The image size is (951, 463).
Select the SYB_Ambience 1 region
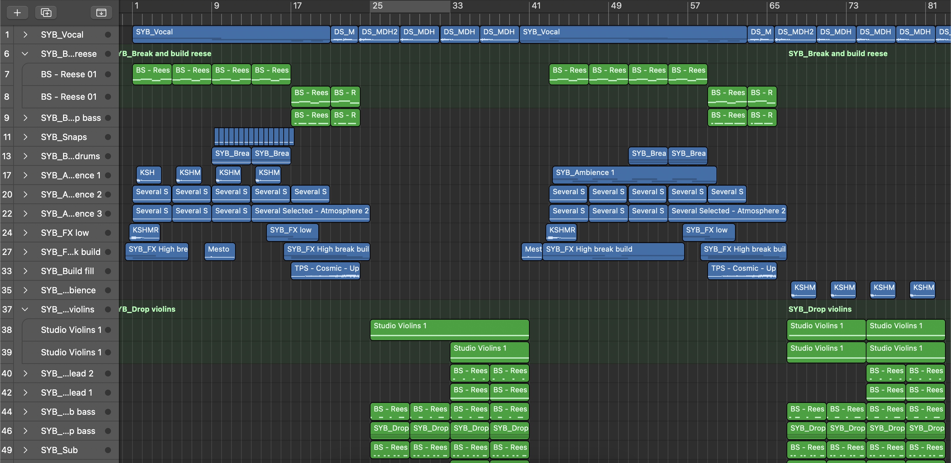click(634, 175)
